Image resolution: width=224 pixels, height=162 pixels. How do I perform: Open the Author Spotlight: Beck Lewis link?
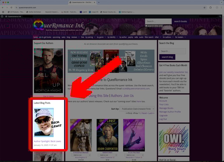coord(48,141)
